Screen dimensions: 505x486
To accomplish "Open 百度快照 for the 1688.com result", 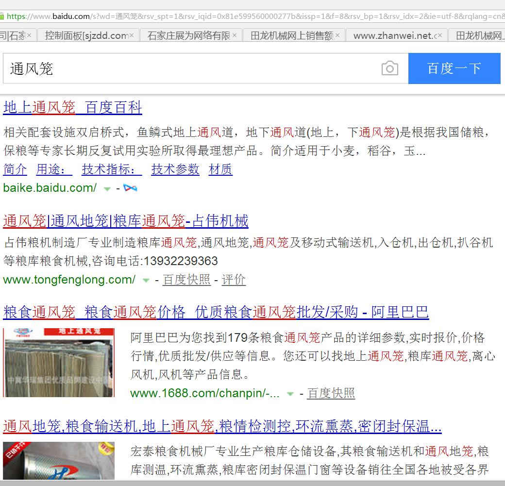I will pos(331,393).
